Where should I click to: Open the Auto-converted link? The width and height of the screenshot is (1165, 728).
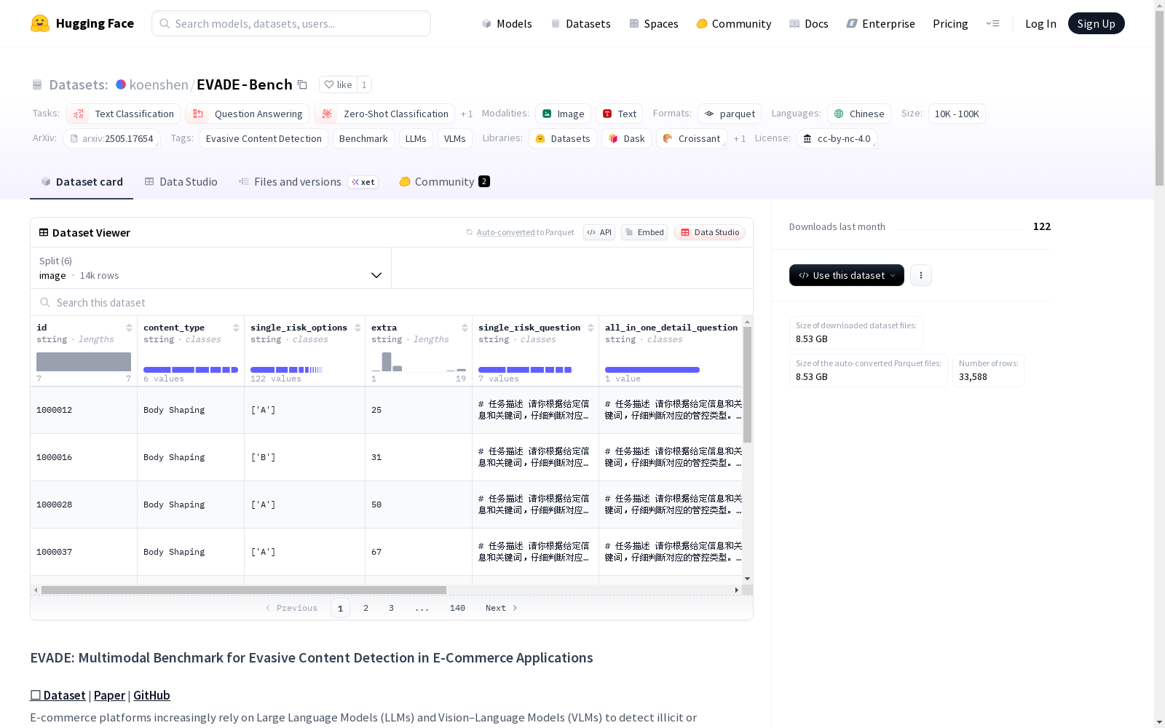click(x=506, y=232)
